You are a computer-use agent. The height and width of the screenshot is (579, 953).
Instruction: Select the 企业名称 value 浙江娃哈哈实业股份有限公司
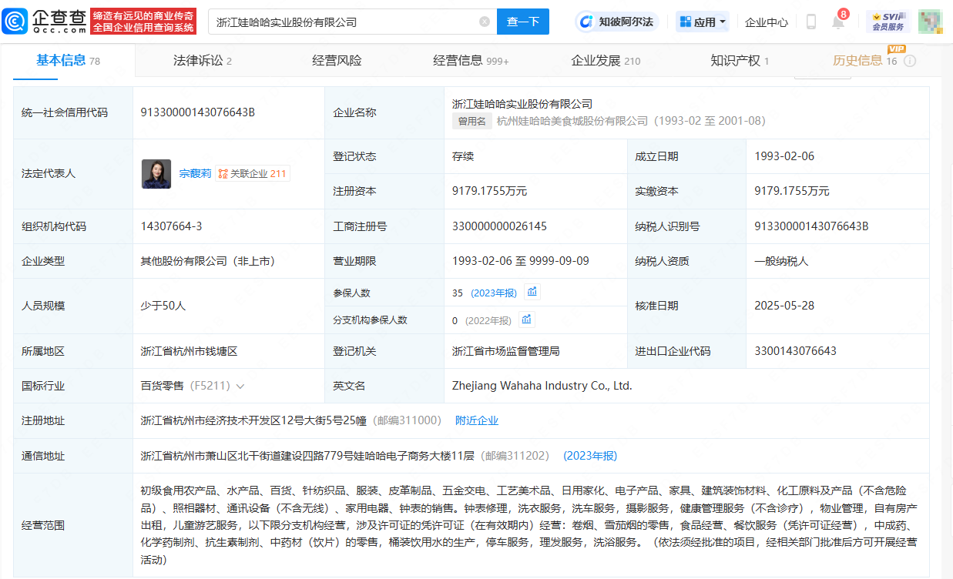click(x=522, y=104)
